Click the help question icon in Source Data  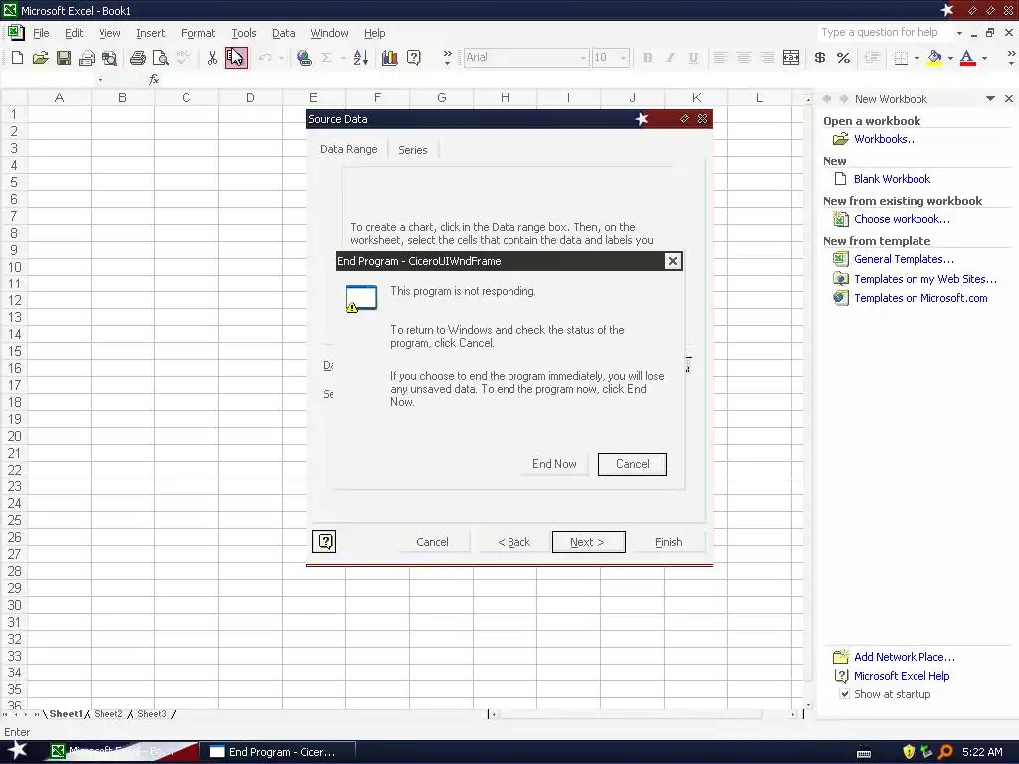(x=324, y=541)
